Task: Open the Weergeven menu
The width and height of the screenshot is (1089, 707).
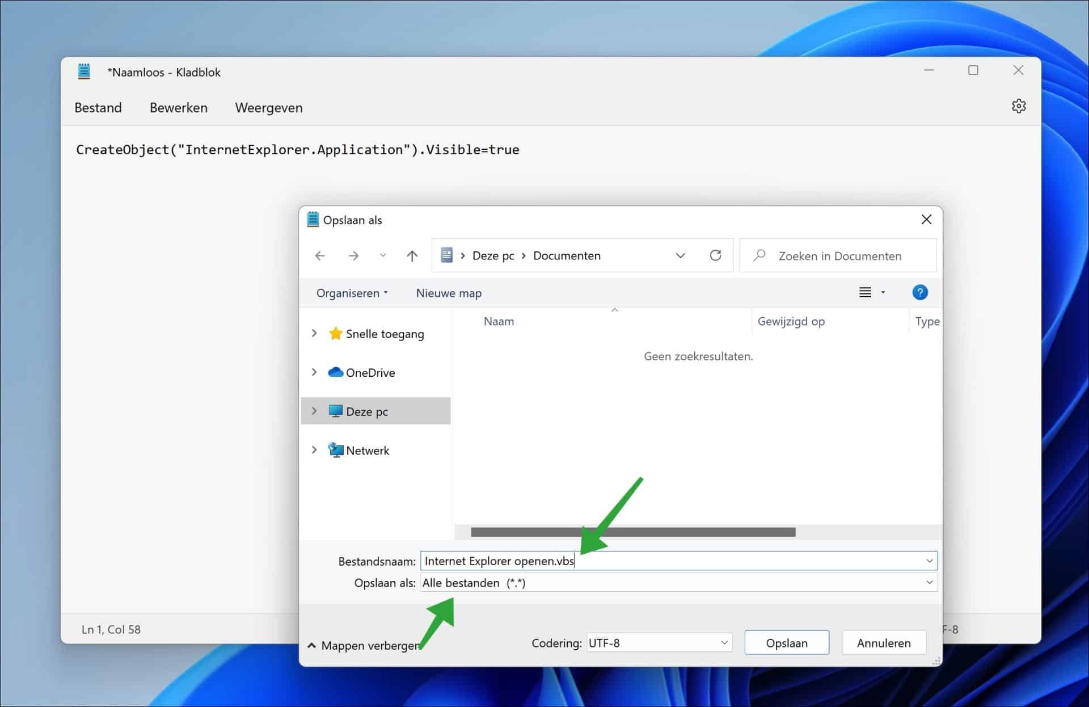Action: pos(268,107)
